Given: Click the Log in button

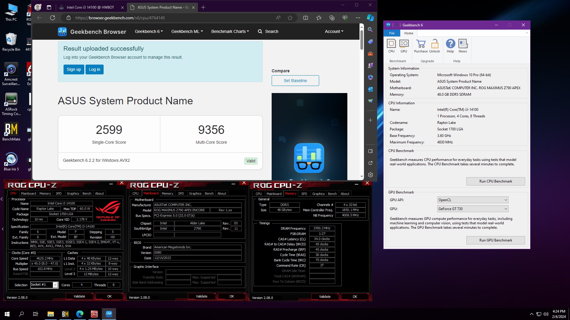Looking at the screenshot, I should click(94, 69).
